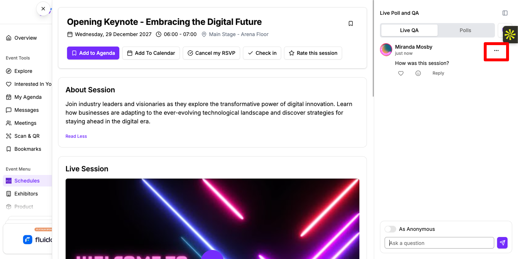Like Miranda Mosby's question with the heart
This screenshot has height=259, width=518.
[401, 73]
